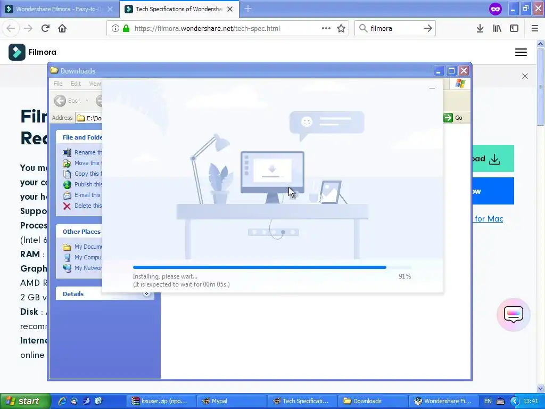
Task: Expand the Details panel chevron
Action: point(147,294)
